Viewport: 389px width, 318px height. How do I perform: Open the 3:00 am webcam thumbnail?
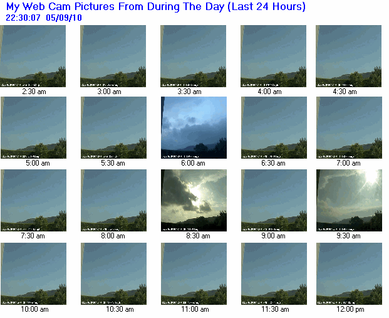(x=113, y=56)
